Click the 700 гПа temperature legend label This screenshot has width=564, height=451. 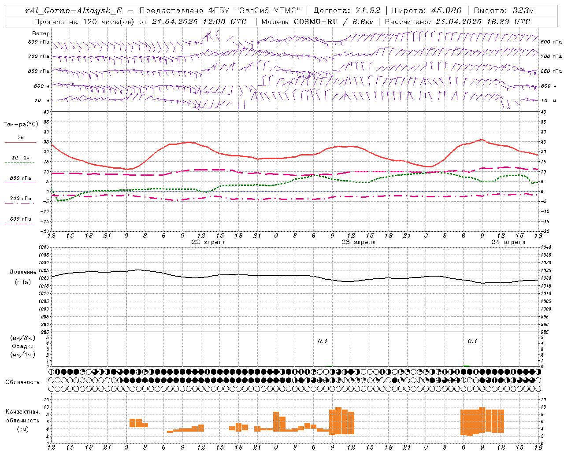pos(21,199)
